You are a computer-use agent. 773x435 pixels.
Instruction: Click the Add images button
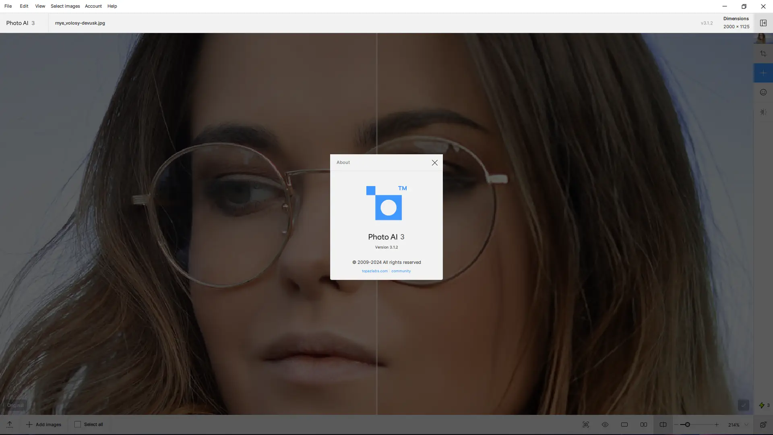point(43,425)
